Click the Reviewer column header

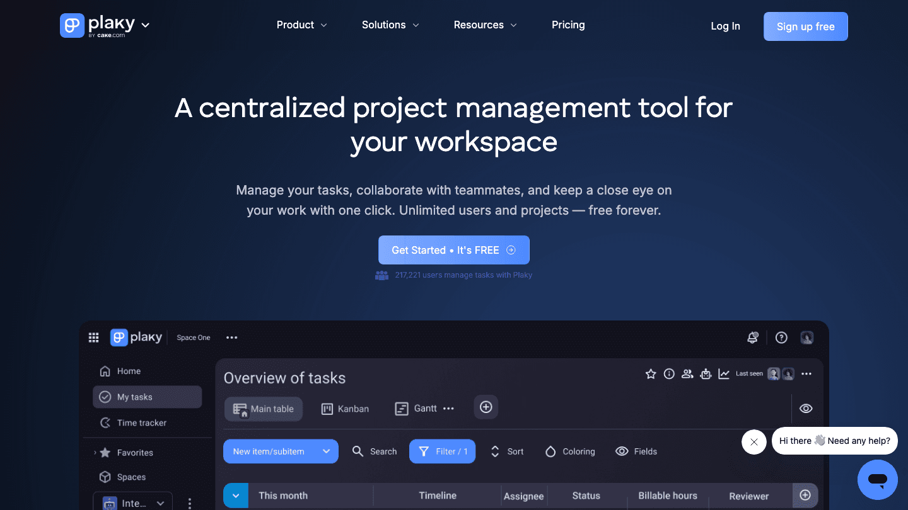click(749, 496)
